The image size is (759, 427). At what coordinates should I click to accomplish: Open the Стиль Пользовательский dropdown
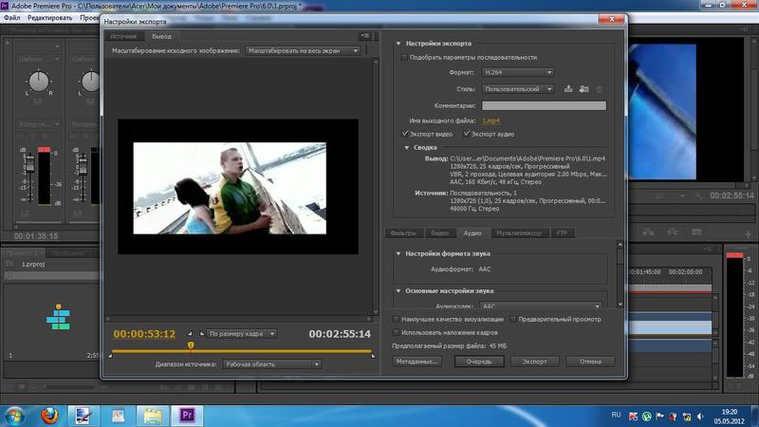[x=517, y=89]
